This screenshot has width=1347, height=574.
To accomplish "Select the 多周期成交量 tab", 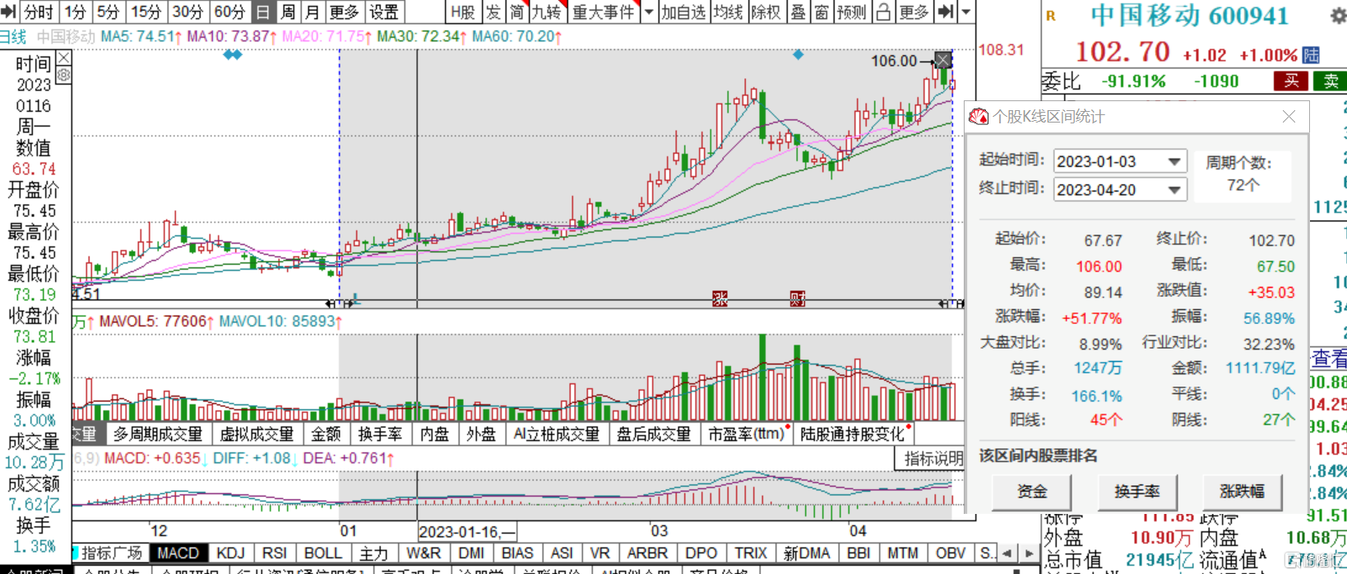I will coord(158,433).
